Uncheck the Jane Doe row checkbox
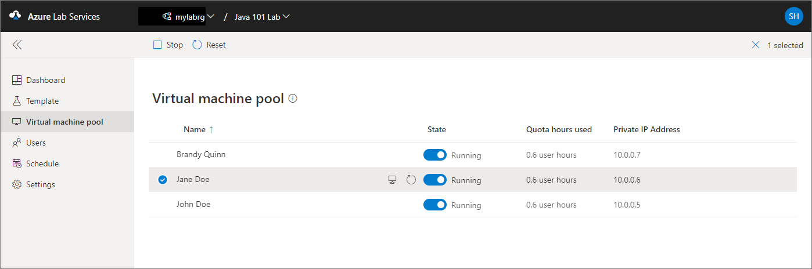This screenshot has height=269, width=812. click(163, 180)
